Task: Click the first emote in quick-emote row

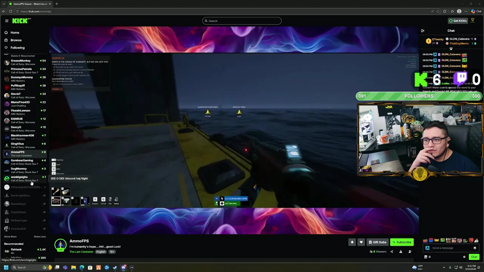Action: coord(425,240)
